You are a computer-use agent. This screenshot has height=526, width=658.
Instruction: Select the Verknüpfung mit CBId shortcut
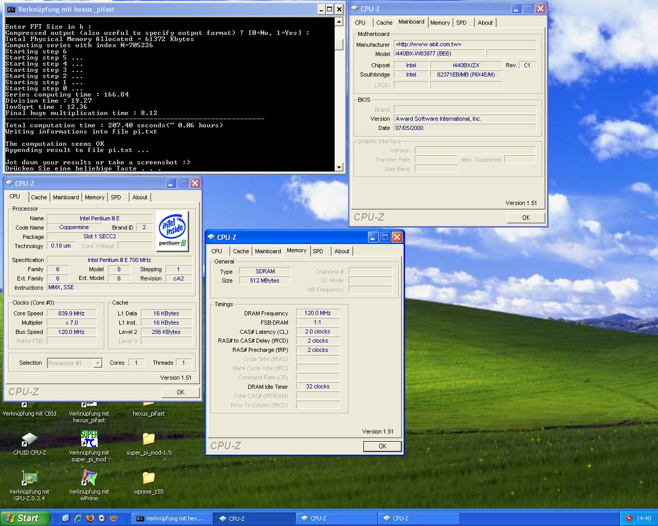click(29, 414)
